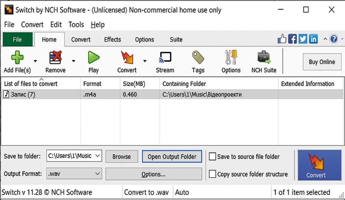Viewport: 345px width, 200px height.
Task: Share on Facebook icon
Action: point(293,39)
